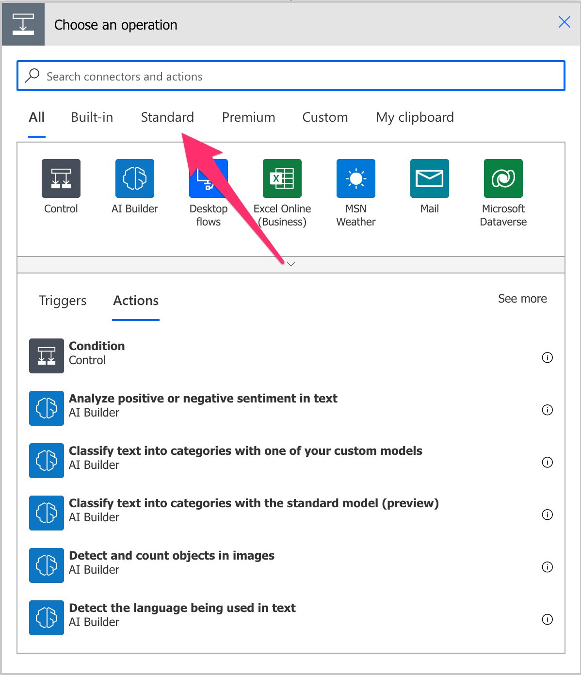Choose Detect the language being used action

[291, 618]
